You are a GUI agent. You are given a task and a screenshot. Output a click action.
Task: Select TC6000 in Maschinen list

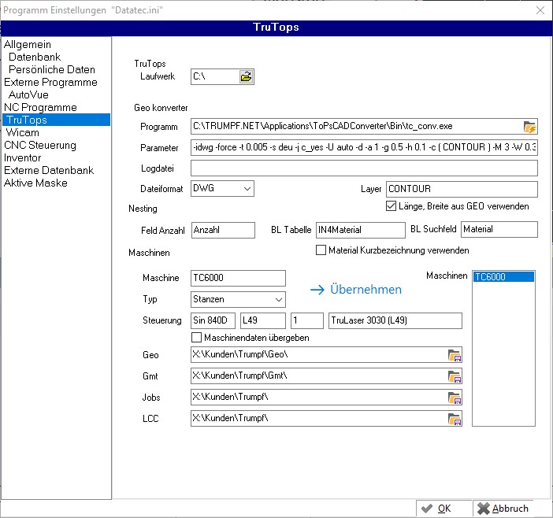pos(503,276)
